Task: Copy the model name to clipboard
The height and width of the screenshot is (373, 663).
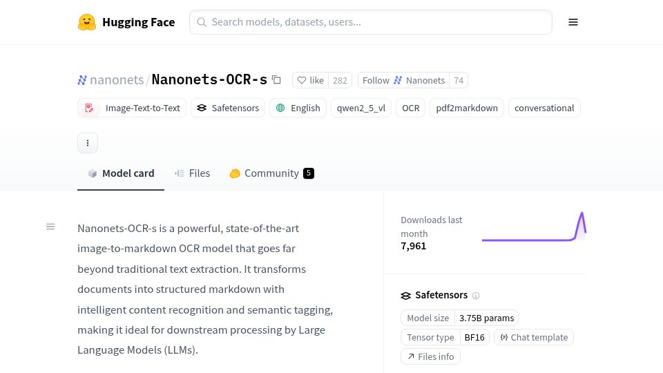Action: [276, 79]
